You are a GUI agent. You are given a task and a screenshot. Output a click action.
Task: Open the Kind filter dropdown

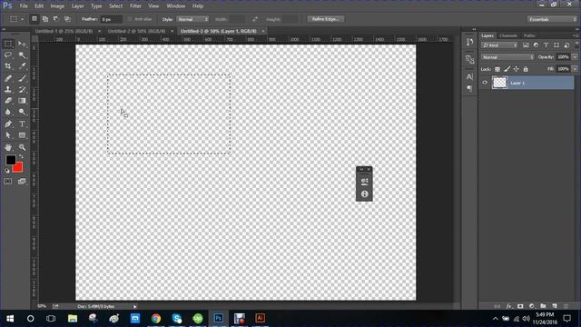499,45
